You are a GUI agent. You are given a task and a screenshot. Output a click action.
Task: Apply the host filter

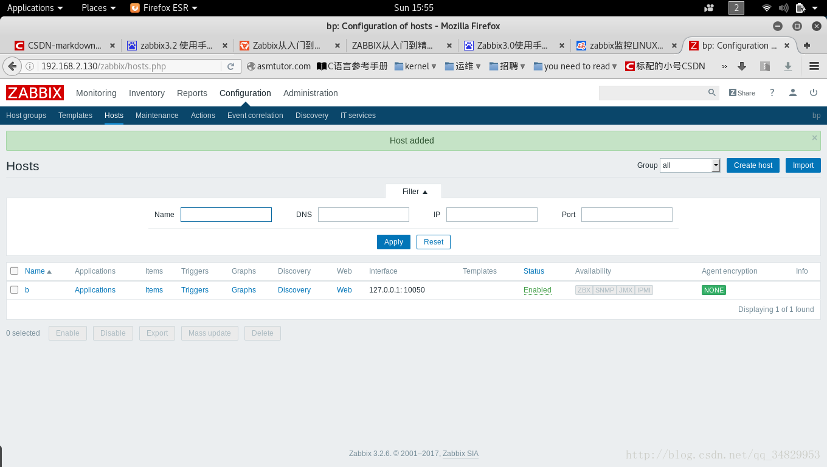(393, 242)
